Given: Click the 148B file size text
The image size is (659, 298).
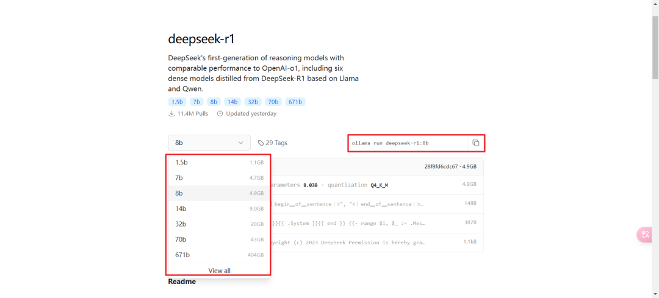Looking at the screenshot, I should click(470, 204).
